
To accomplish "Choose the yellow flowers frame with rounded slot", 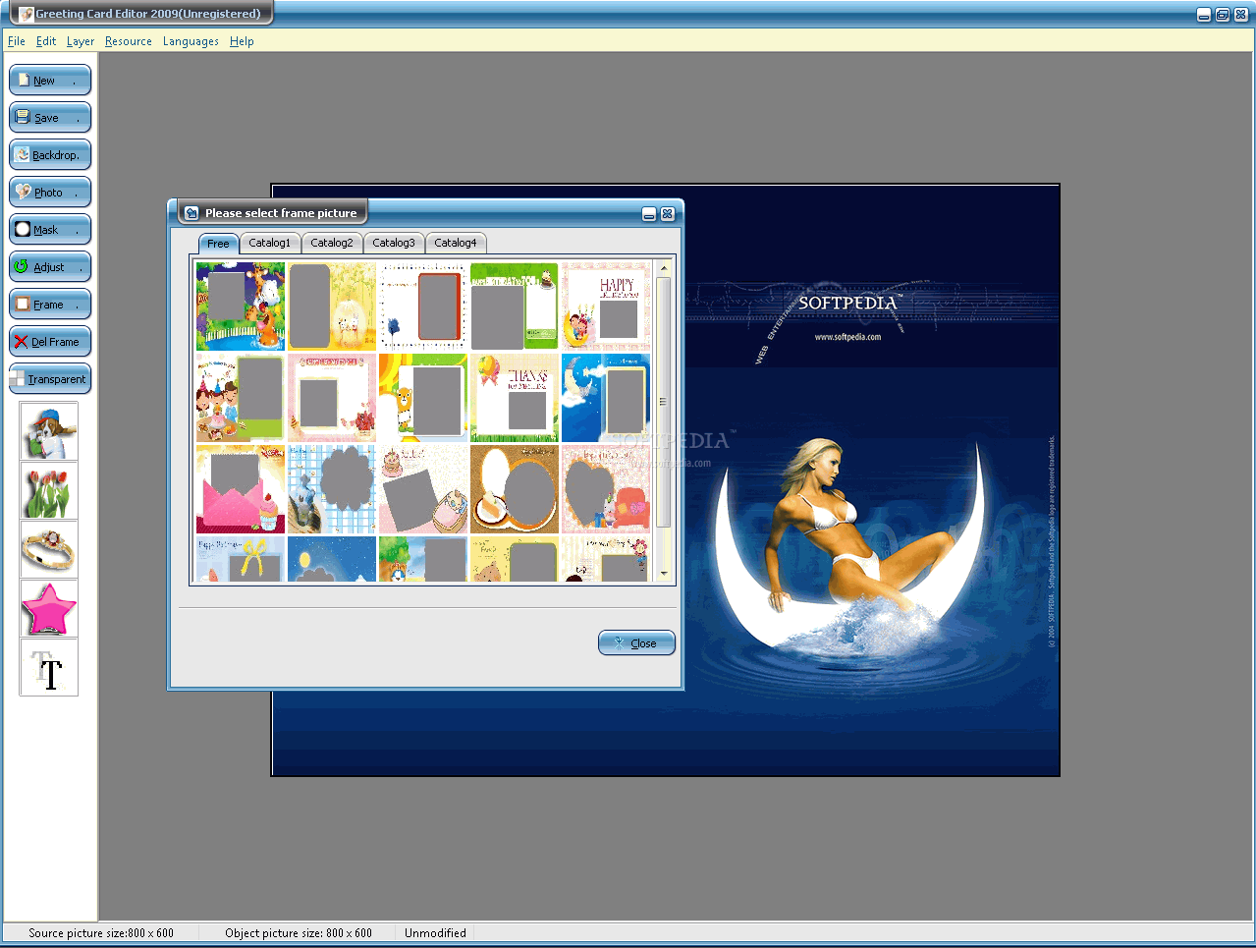I will (x=332, y=307).
